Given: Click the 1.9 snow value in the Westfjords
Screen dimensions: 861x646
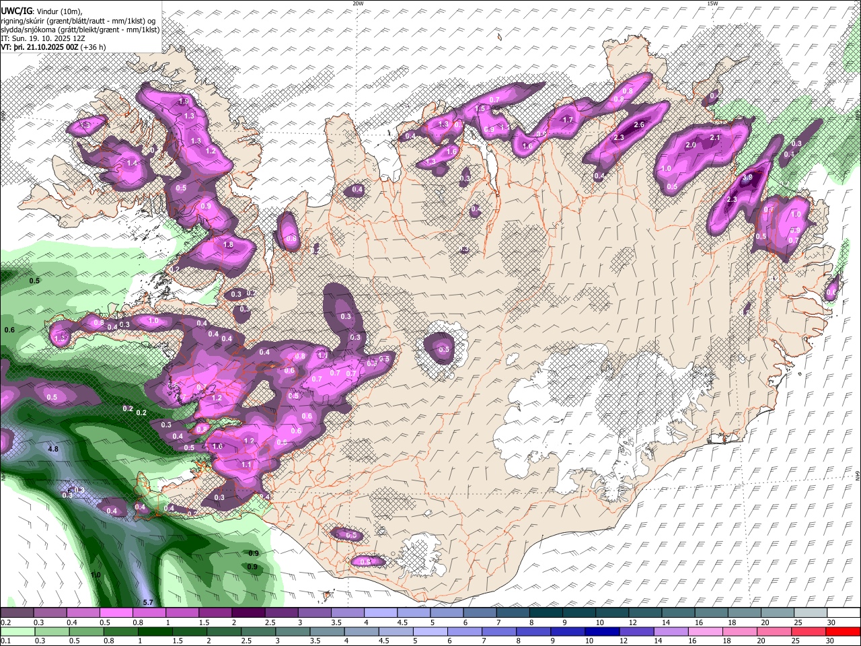Looking at the screenshot, I should pos(183,102).
